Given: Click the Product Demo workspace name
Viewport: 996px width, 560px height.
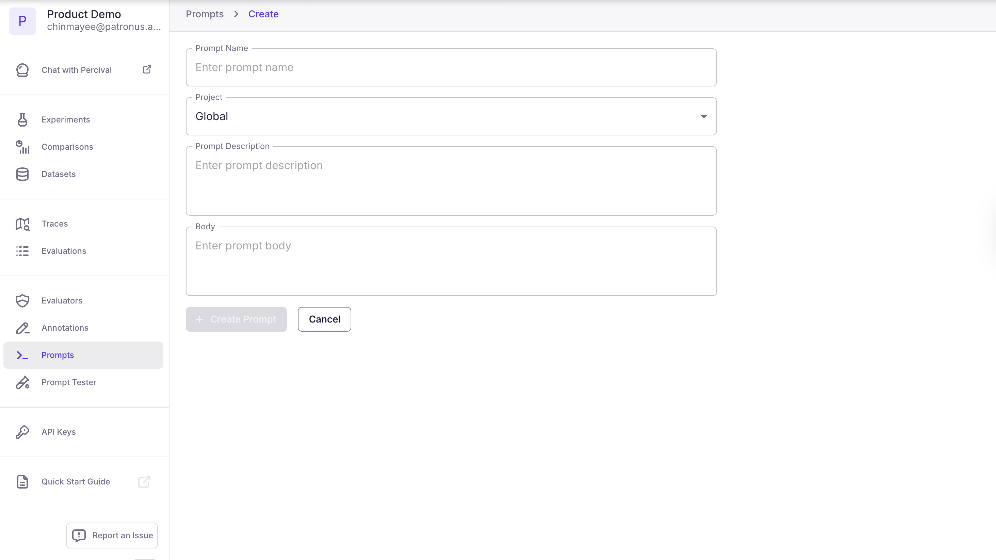Looking at the screenshot, I should (84, 14).
